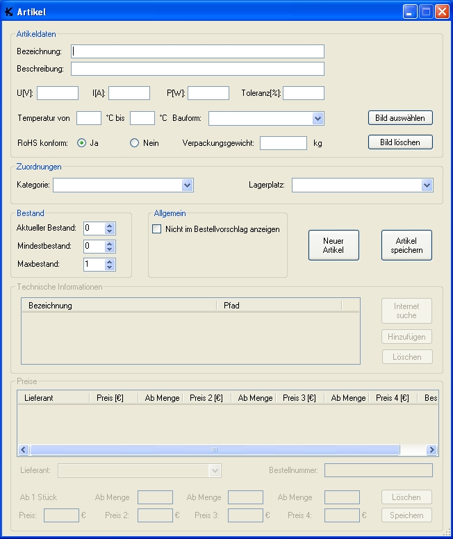This screenshot has width=453, height=539.
Task: Decrease Mindestbestand with down arrow
Action: click(109, 249)
